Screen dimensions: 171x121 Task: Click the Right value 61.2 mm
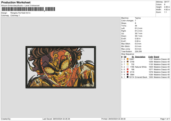[139, 31]
